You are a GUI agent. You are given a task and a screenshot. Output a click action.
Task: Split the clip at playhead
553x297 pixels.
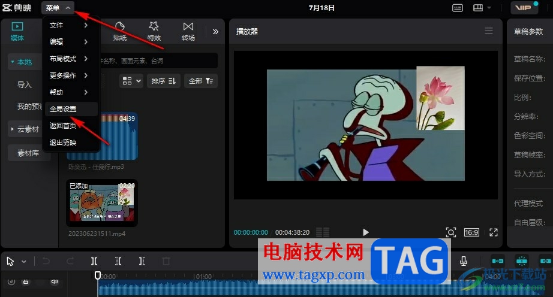click(x=94, y=261)
